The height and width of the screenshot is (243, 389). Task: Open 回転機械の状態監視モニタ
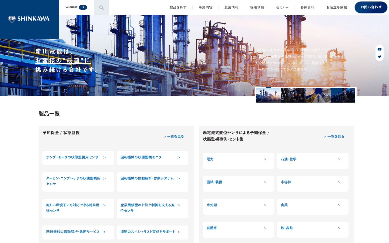pyautogui.click(x=152, y=158)
